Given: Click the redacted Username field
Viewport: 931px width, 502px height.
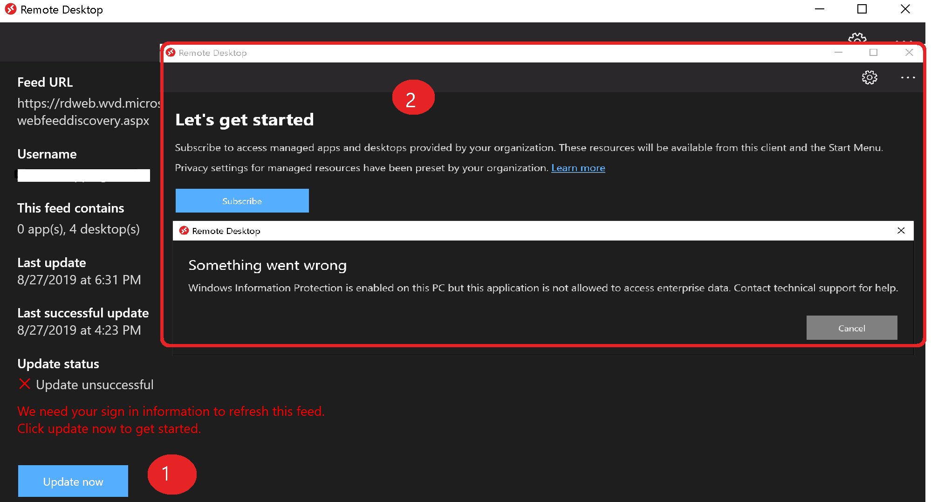Looking at the screenshot, I should (83, 175).
